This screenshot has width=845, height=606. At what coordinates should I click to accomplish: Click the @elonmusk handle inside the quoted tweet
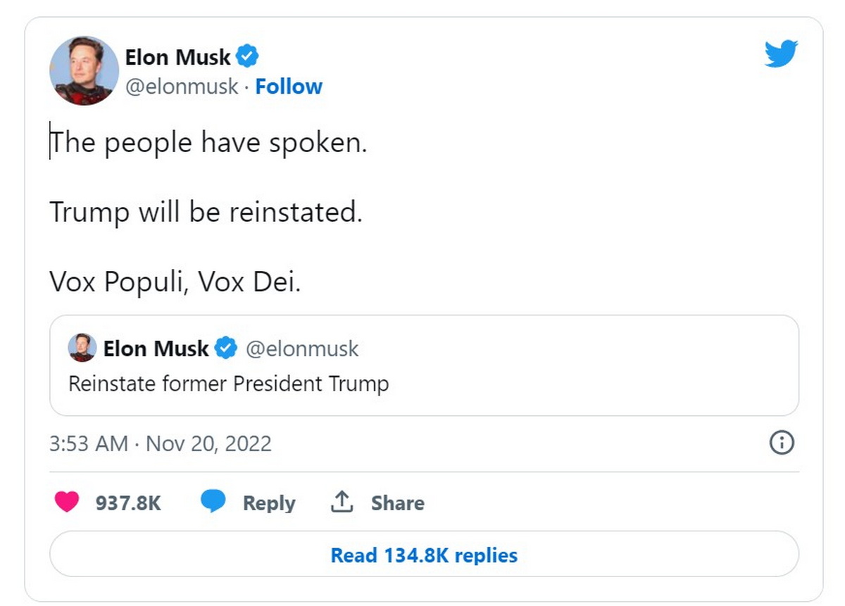point(302,348)
